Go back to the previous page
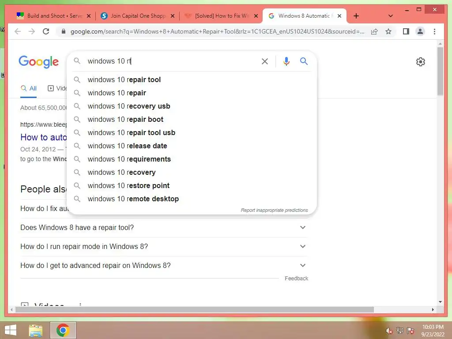The image size is (452, 339). [x=18, y=31]
